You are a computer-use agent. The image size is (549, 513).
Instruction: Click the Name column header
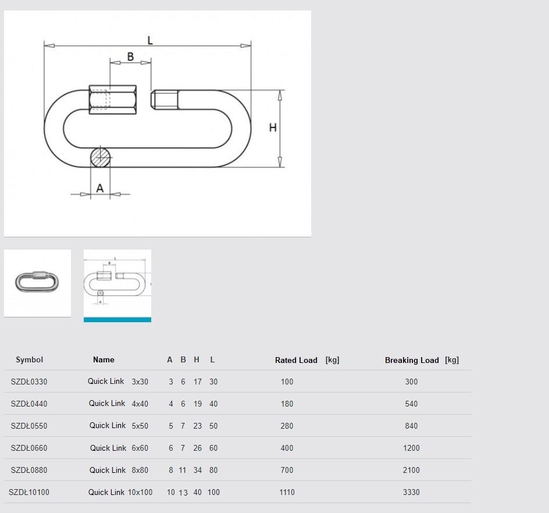click(x=104, y=360)
